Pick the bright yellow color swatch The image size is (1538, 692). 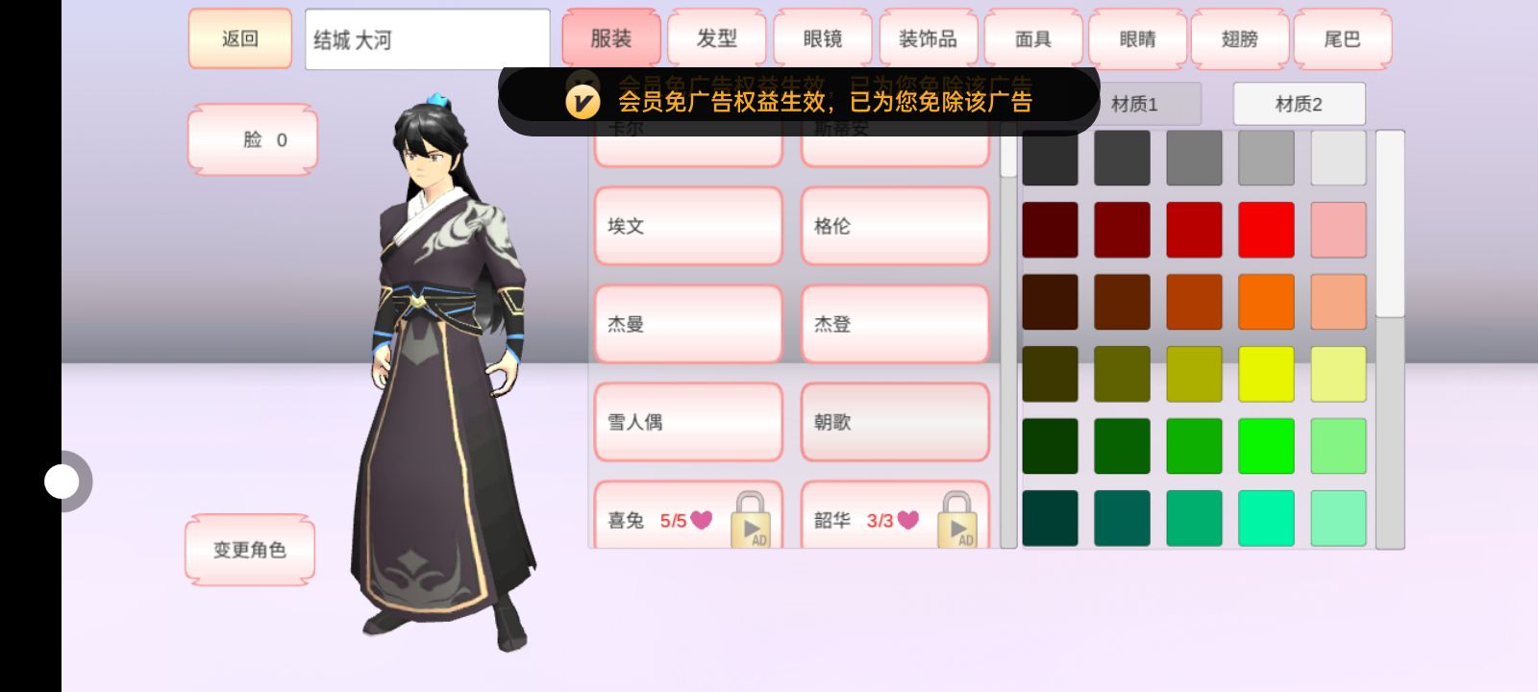point(1266,374)
